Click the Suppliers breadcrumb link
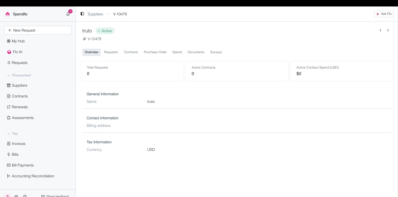Image resolution: width=398 pixels, height=197 pixels. (95, 14)
